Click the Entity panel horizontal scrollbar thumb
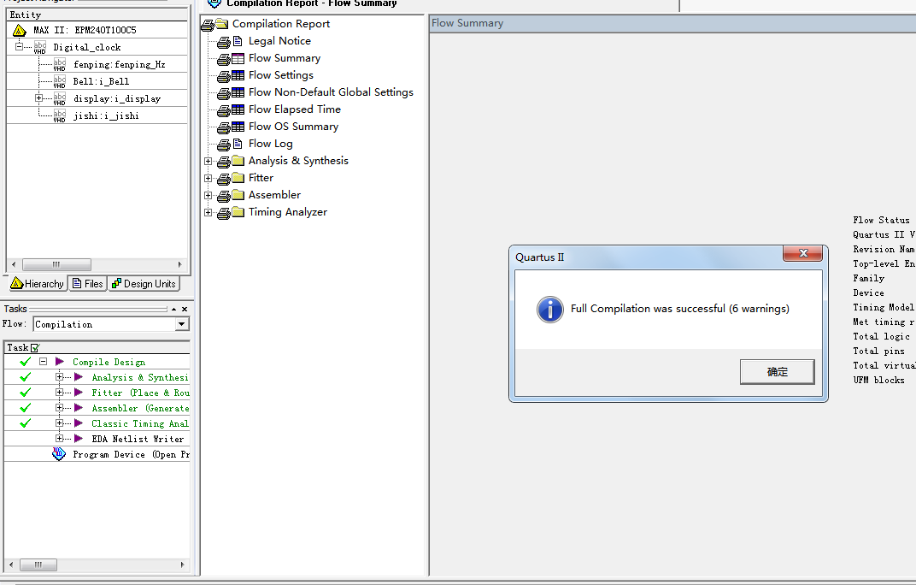 click(x=56, y=264)
